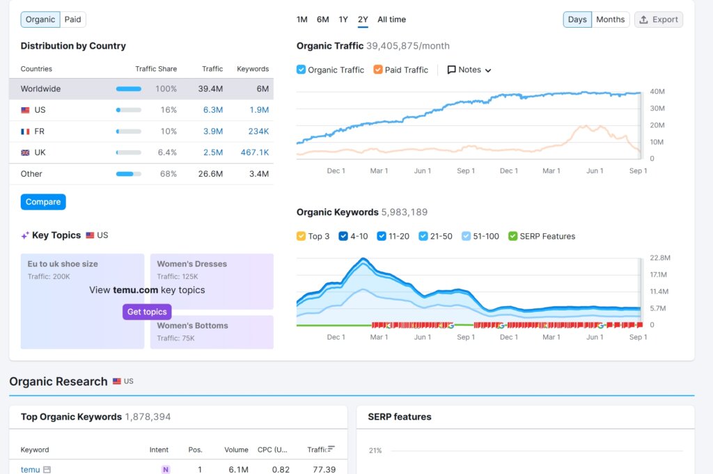Switch to the Paid tab
This screenshot has height=474, width=713.
(73, 19)
